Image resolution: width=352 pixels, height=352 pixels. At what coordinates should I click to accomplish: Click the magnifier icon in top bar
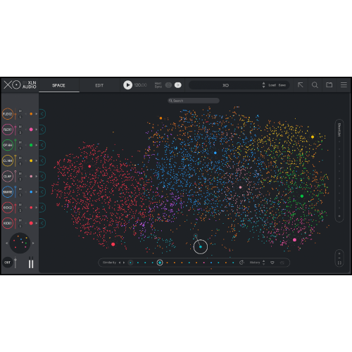pyautogui.click(x=315, y=85)
